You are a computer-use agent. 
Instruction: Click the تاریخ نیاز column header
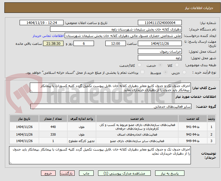(x=24, y=119)
